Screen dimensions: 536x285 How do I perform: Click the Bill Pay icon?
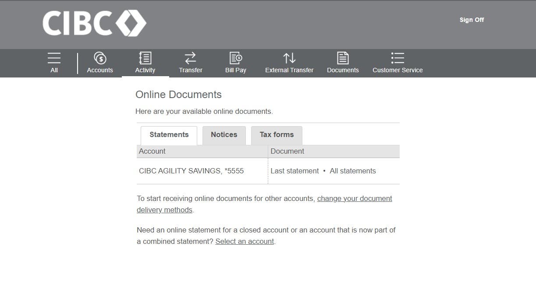pyautogui.click(x=236, y=58)
